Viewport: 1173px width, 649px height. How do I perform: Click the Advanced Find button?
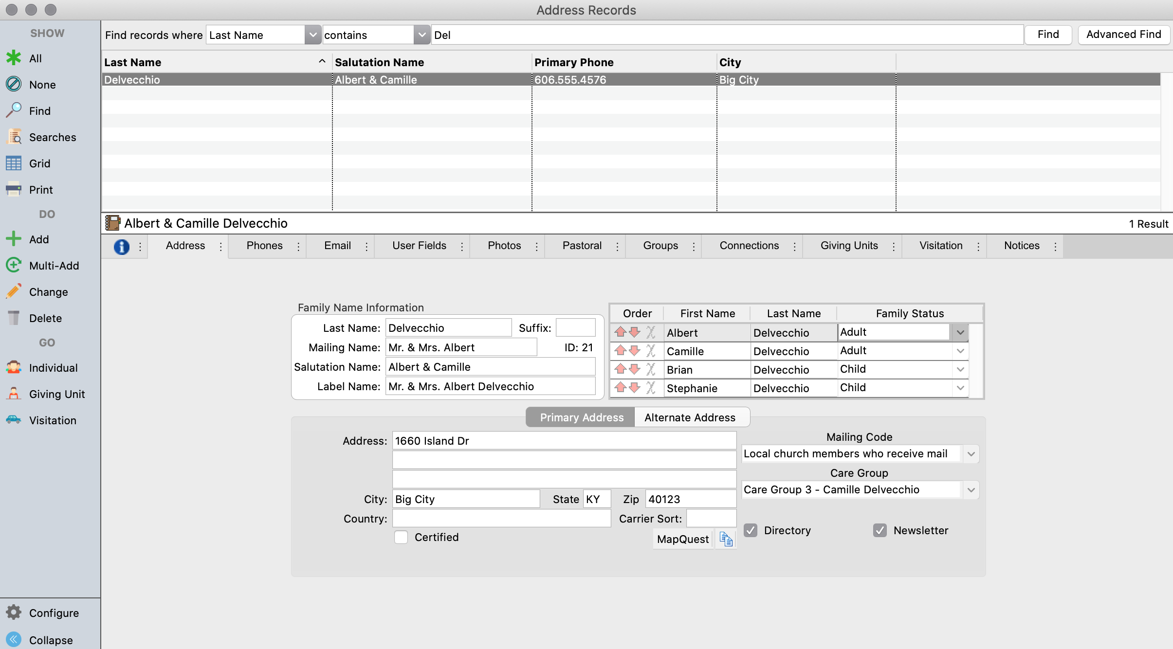pos(1124,34)
